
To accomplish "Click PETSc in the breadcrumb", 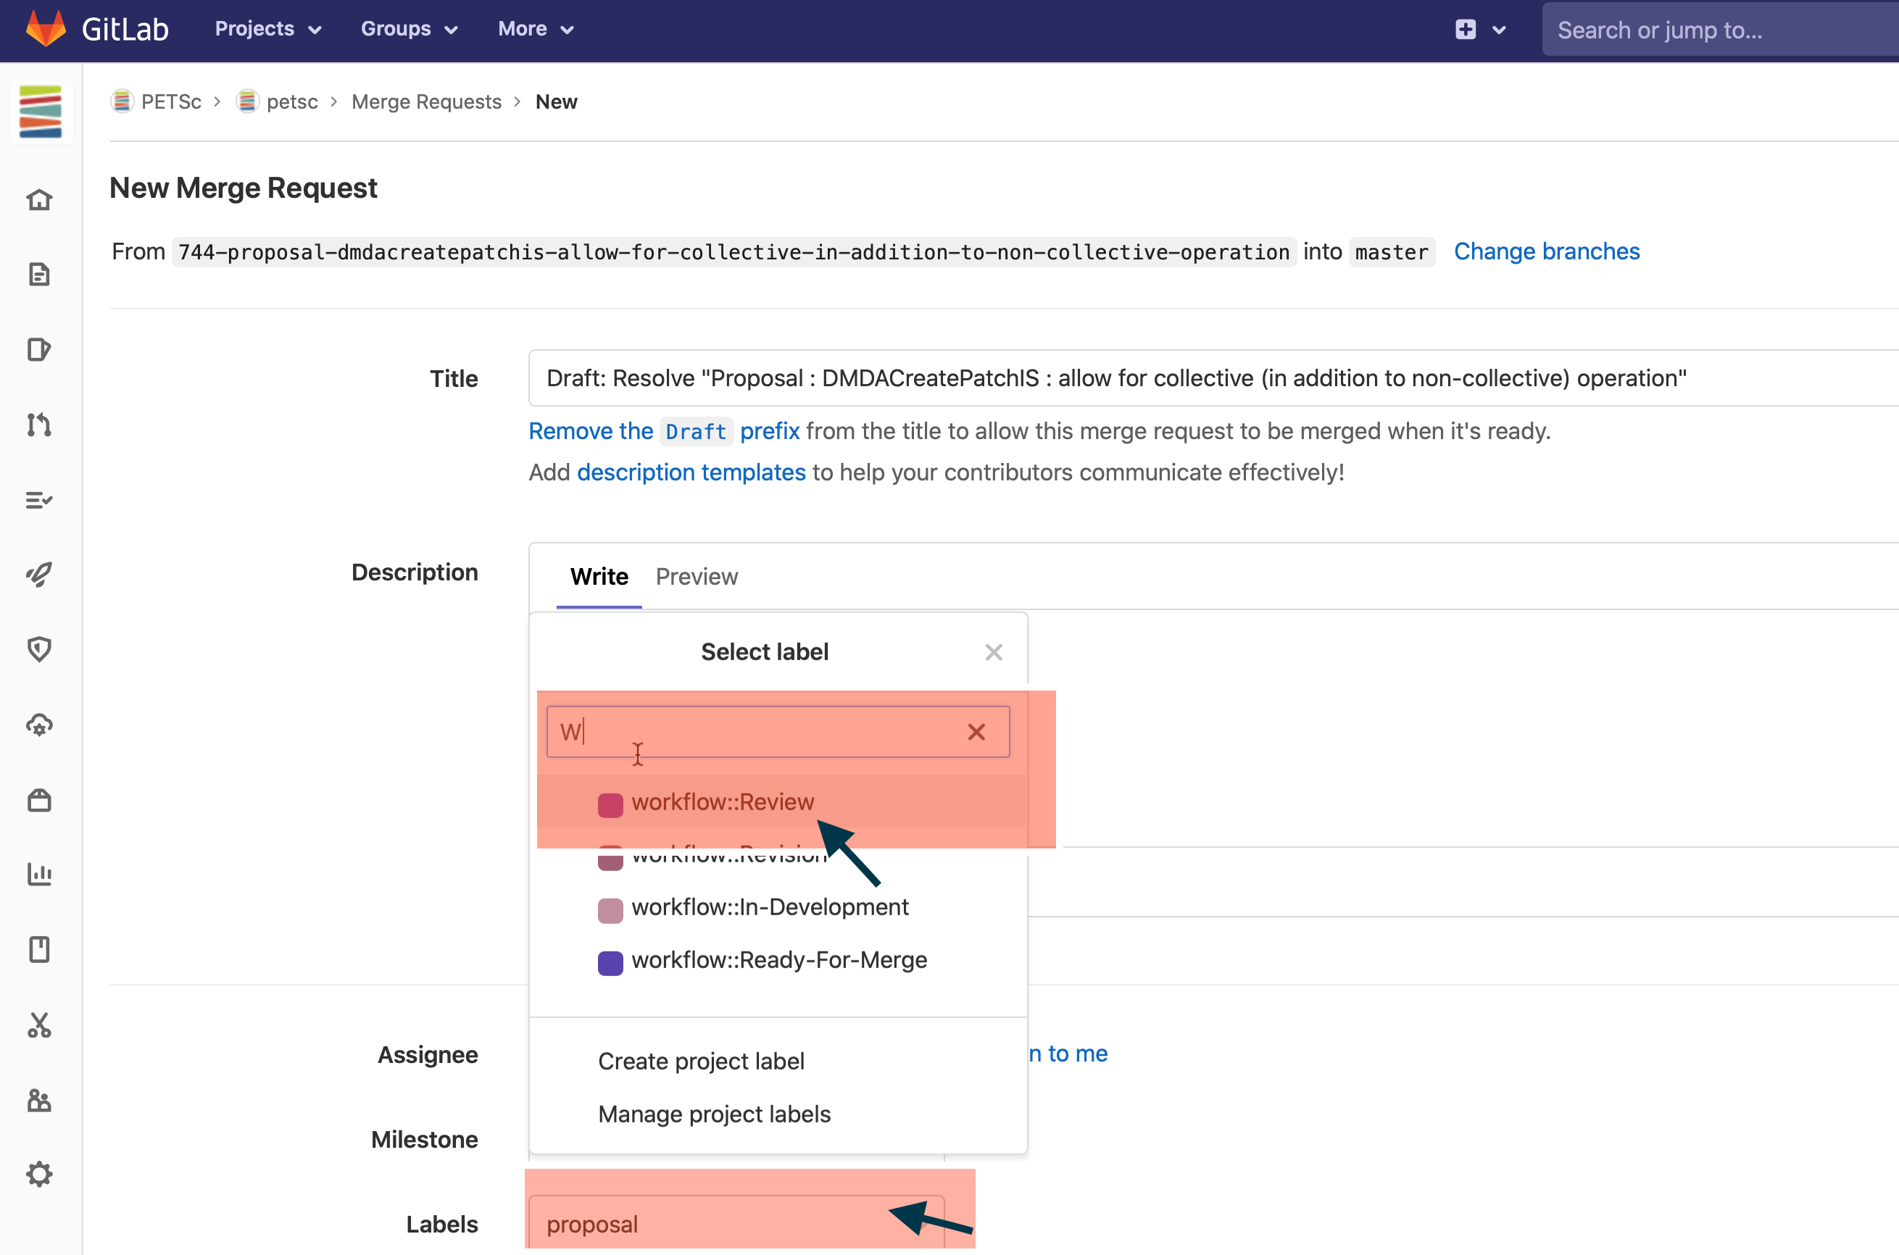I will click(170, 101).
